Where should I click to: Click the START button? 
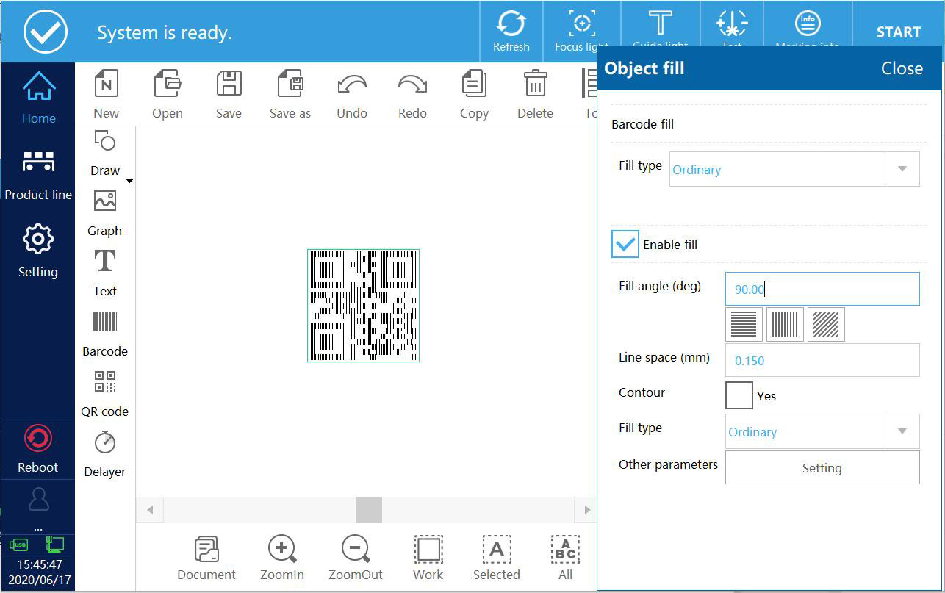[898, 32]
